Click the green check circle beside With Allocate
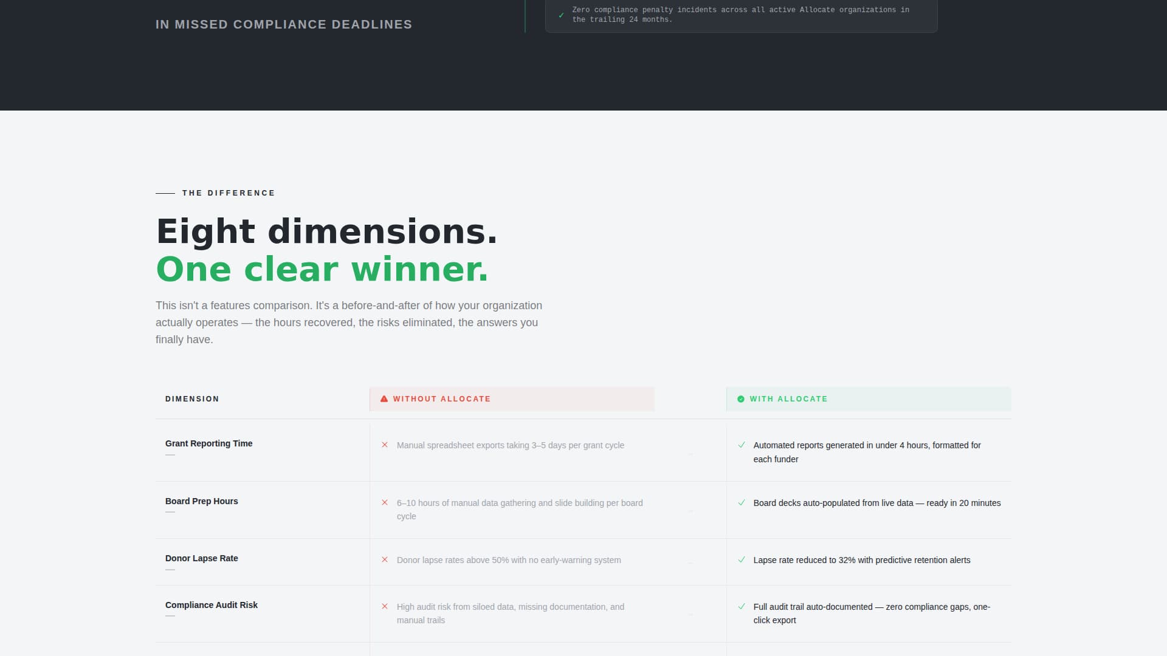This screenshot has height=656, width=1167. coord(741,399)
